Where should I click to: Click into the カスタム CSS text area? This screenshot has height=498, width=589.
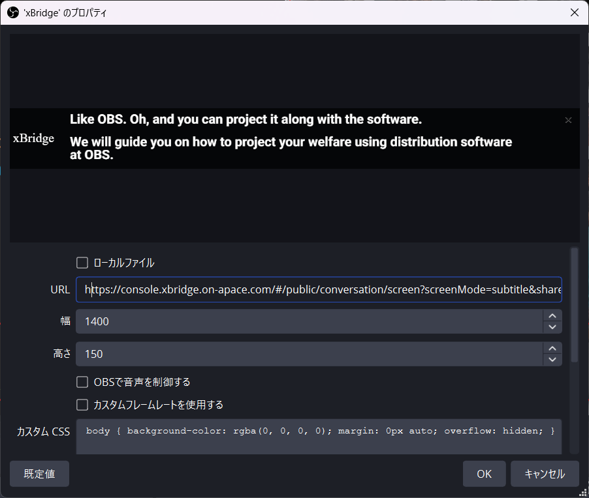coord(319,438)
